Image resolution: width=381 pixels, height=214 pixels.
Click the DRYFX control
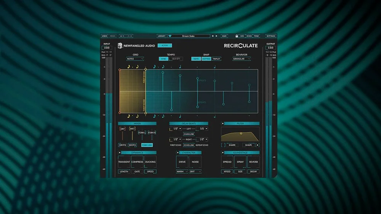(x=122, y=145)
